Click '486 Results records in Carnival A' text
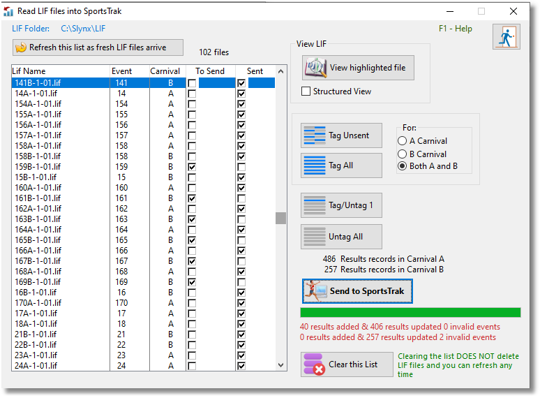The image size is (540, 398). click(383, 259)
